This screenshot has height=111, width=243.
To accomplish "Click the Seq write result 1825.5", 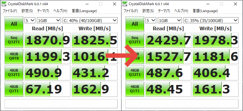I will point(95,40).
